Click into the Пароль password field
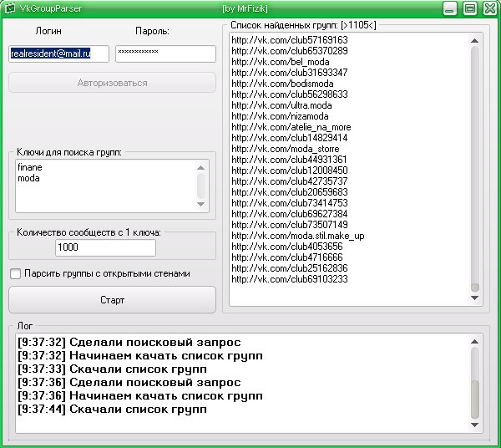This screenshot has width=501, height=448. (165, 53)
